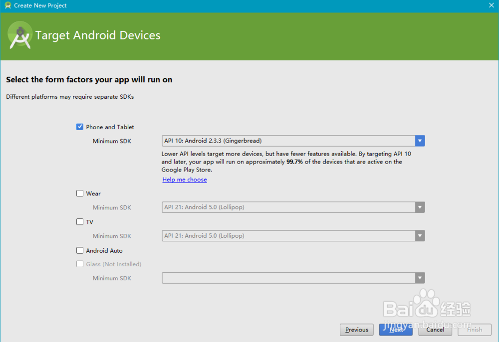Open the Glass Minimum SDK dropdown arrow
The width and height of the screenshot is (499, 342).
[420, 278]
